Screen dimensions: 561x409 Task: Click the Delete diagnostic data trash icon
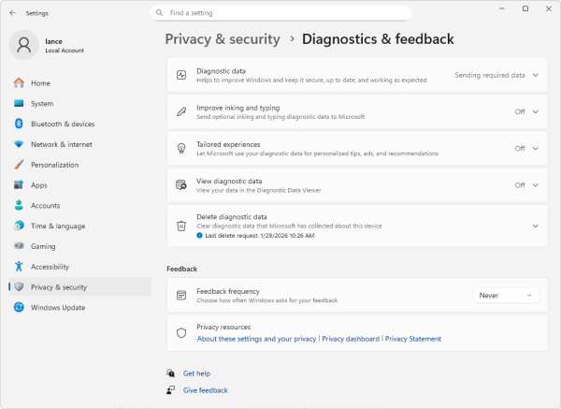click(x=181, y=226)
